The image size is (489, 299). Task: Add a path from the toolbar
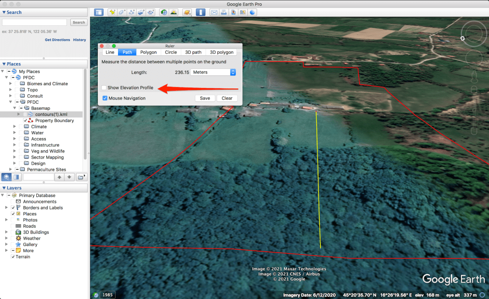132,12
